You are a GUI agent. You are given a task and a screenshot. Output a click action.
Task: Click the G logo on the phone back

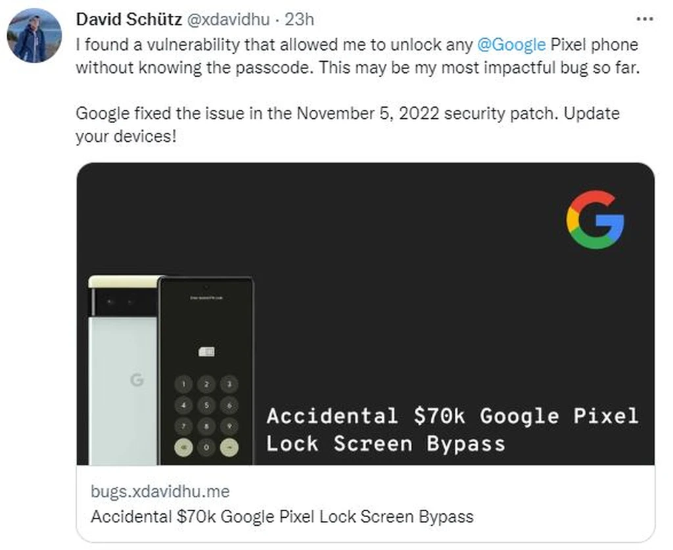[137, 380]
